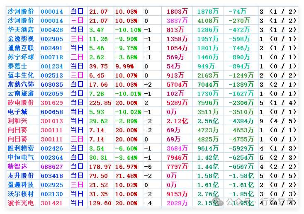Select the price 39.75 cell
Screen dimensions: 304x214
pyautogui.click(x=98, y=66)
